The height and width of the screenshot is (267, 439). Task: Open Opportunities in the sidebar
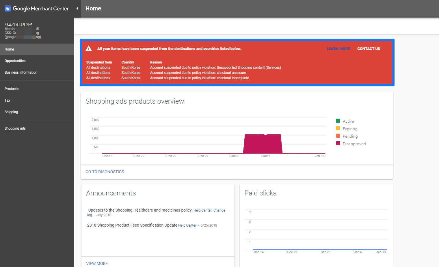(37, 61)
